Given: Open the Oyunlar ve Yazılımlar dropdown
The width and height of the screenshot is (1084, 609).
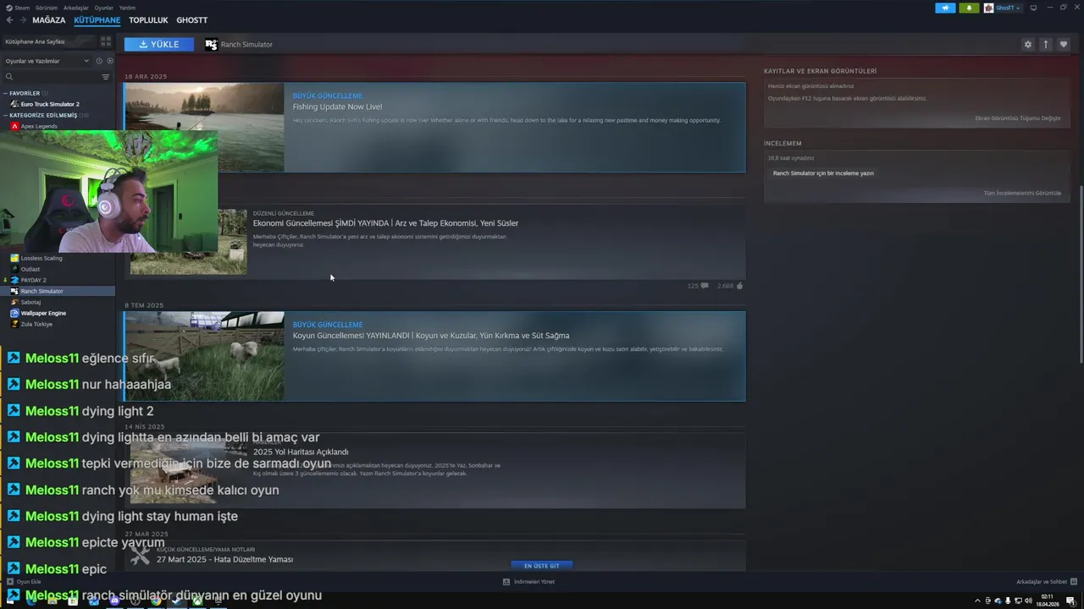Looking at the screenshot, I should 47,61.
